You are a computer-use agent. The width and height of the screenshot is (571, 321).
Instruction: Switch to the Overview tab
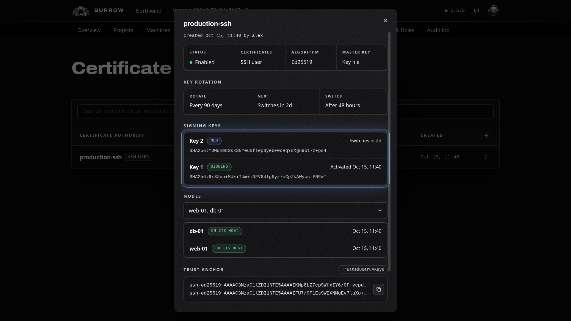pos(89,30)
